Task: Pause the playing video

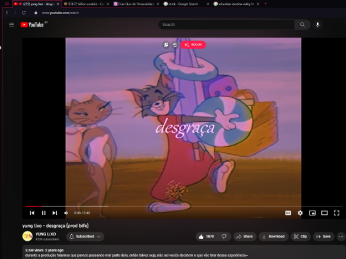Action: (43, 213)
